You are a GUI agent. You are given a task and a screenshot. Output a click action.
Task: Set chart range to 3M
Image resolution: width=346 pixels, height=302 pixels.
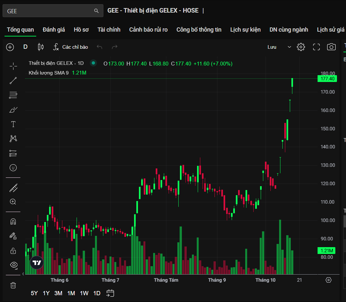58,293
